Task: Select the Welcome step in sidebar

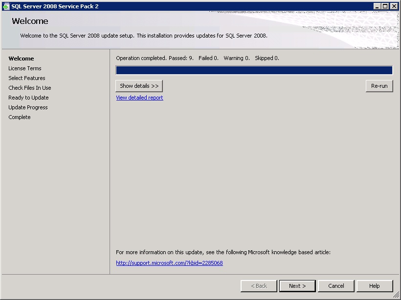Action: click(21, 59)
